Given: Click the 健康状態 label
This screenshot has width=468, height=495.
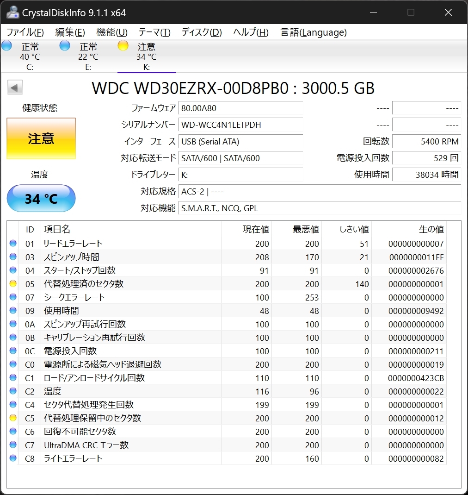Looking at the screenshot, I should coord(40,108).
